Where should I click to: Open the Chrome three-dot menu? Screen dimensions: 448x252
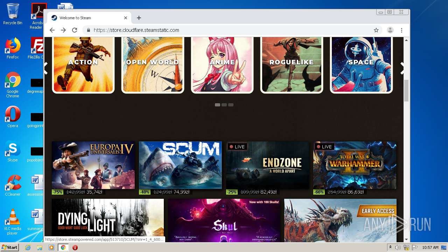(x=401, y=30)
